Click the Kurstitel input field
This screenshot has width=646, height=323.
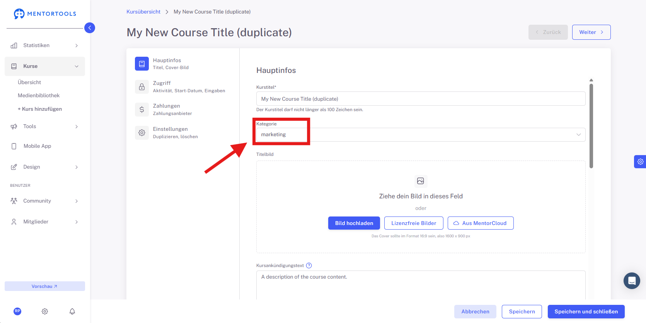[x=421, y=99]
